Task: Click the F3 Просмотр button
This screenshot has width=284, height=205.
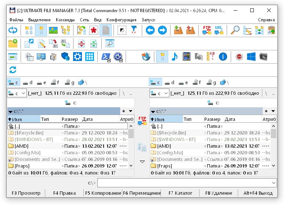Action: coord(26,193)
